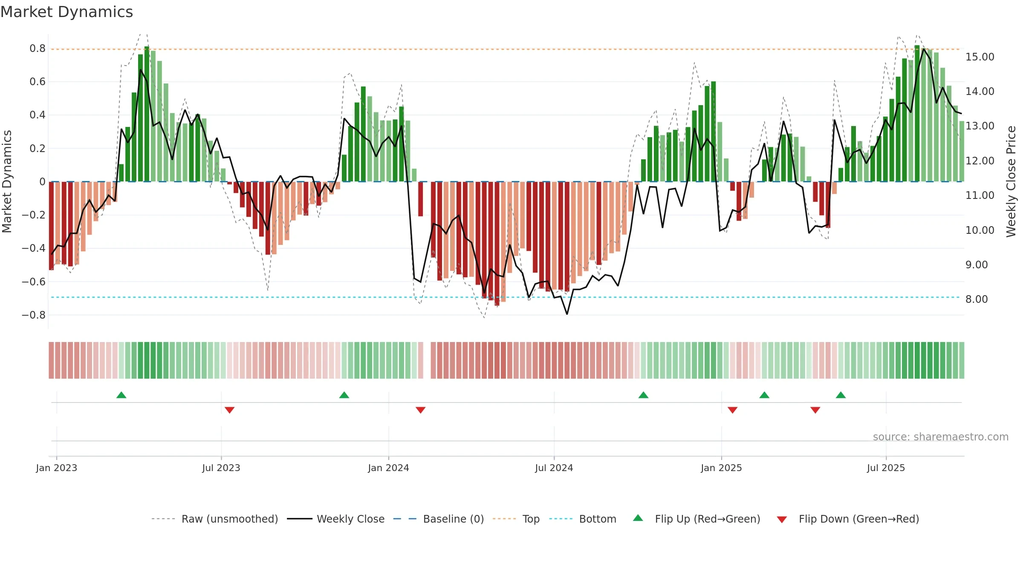Click the Weekly Close Price axis title

[x=1011, y=181]
